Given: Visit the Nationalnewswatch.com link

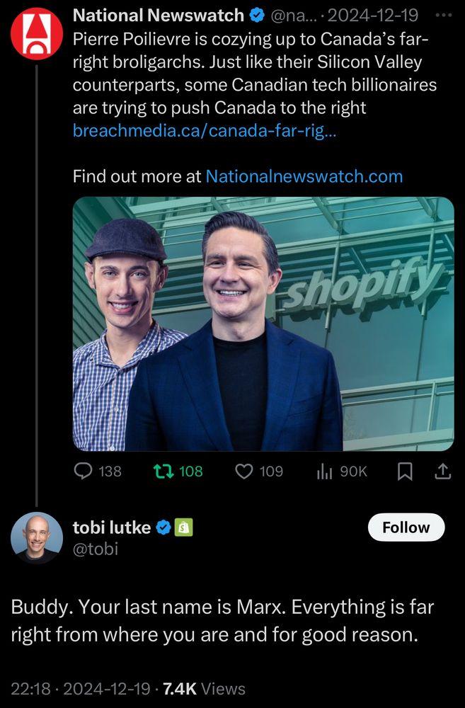Looking at the screenshot, I should click(304, 176).
